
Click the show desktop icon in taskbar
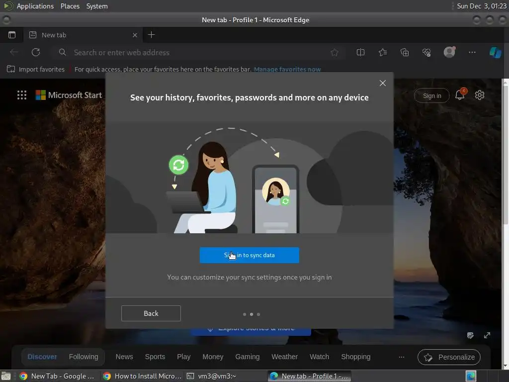point(6,376)
